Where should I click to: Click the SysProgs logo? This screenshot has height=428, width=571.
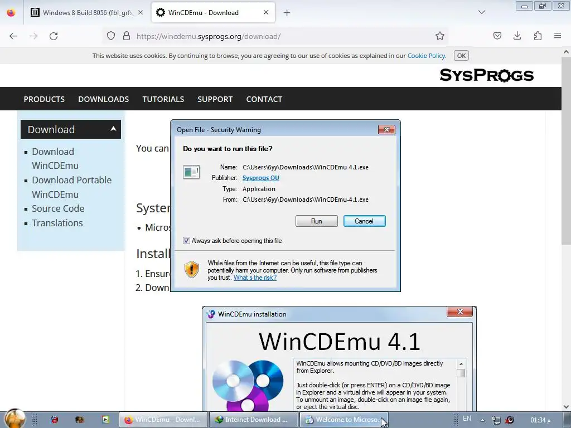486,75
